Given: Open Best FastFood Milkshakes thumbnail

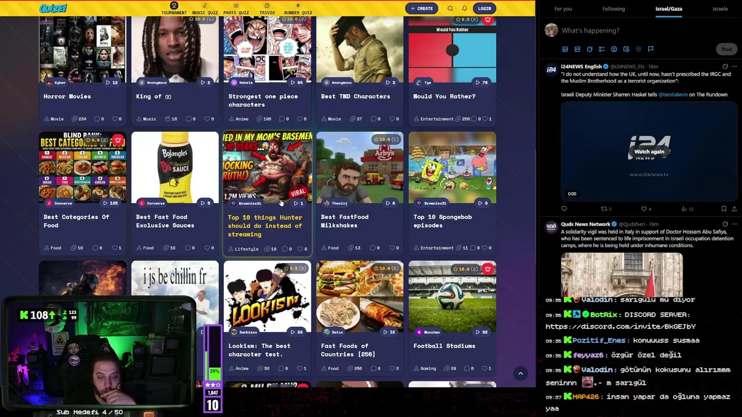Looking at the screenshot, I should 360,168.
